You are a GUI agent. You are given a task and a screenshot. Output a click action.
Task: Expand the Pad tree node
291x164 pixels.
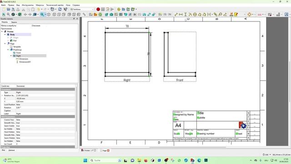(x=8, y=41)
